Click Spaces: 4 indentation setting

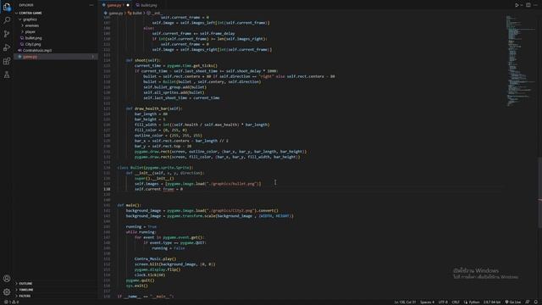(427, 302)
